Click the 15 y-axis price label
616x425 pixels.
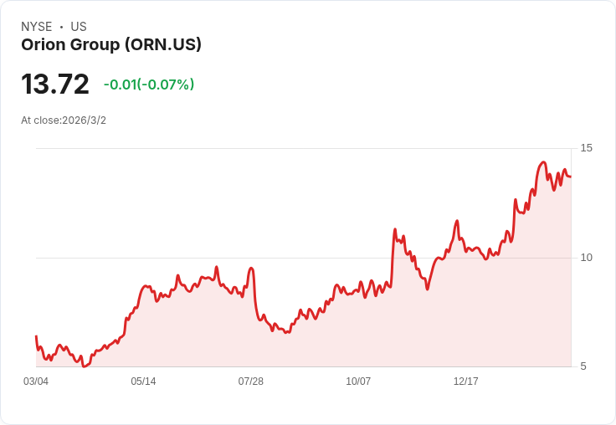point(586,148)
